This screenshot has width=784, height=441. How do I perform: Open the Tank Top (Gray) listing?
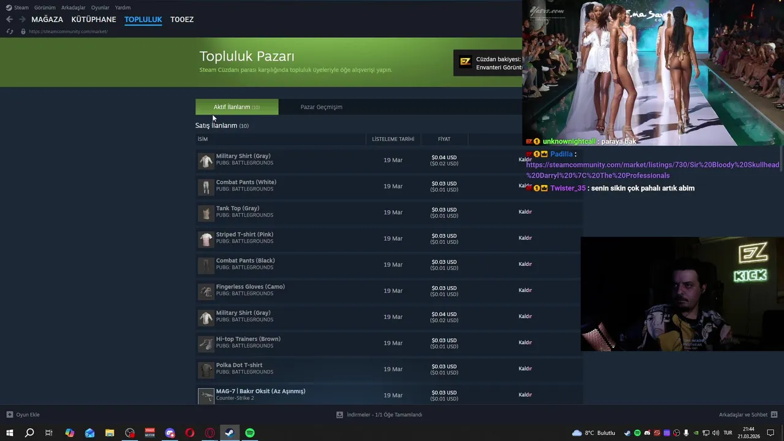coord(238,208)
